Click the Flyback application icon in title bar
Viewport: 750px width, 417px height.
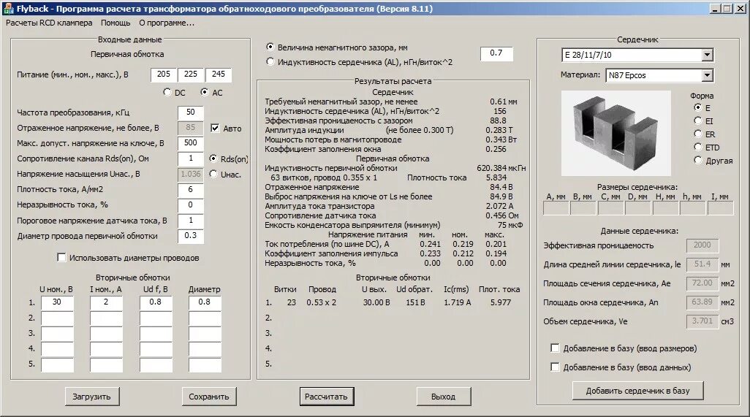tap(7, 9)
